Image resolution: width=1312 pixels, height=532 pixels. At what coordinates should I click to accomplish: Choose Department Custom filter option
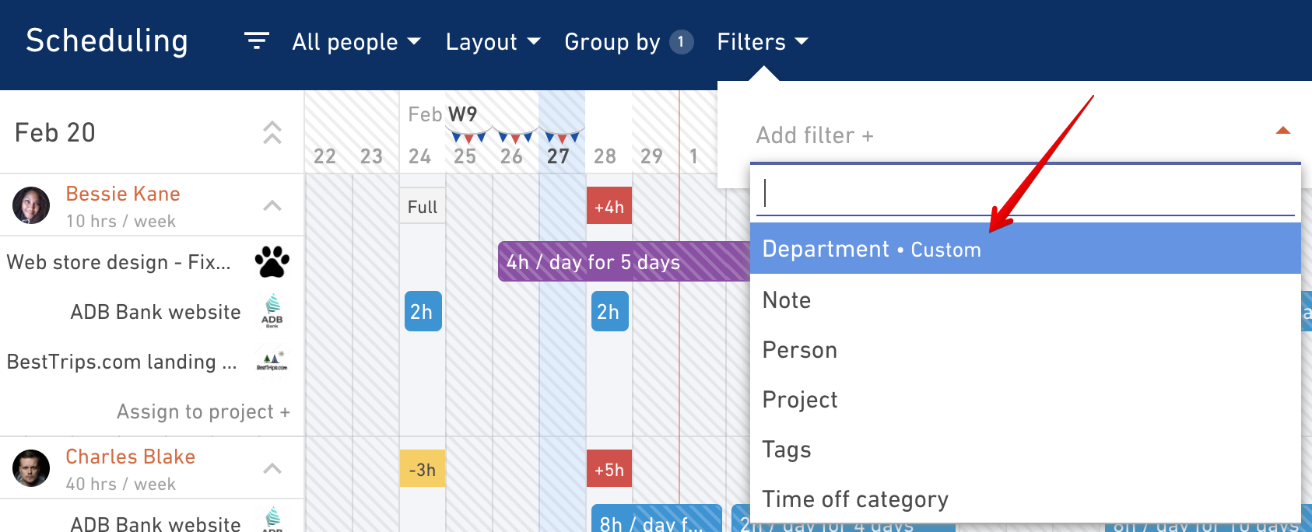tap(1026, 248)
